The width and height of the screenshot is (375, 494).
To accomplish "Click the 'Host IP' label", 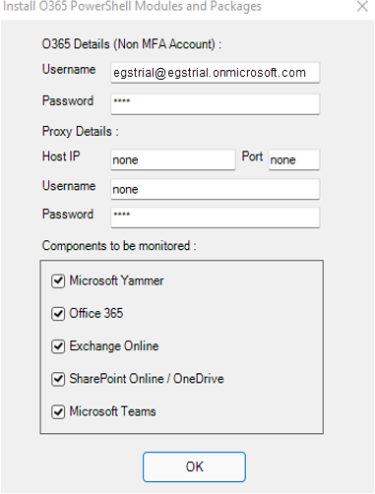I will coord(61,156).
